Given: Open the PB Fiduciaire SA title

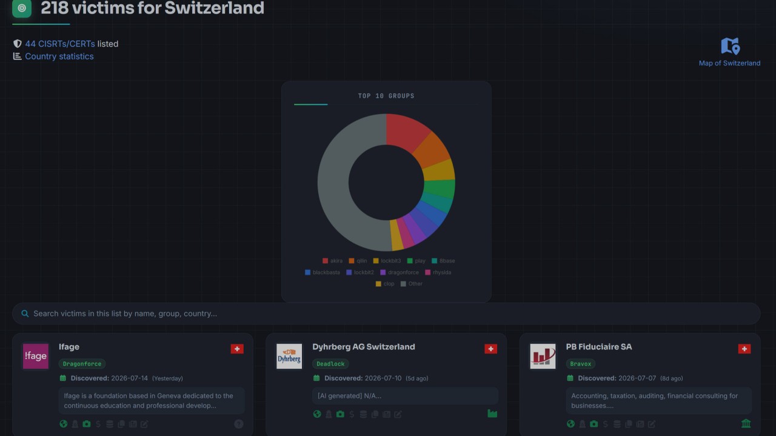Looking at the screenshot, I should coord(599,347).
